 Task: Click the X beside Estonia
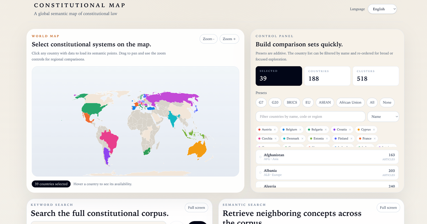327,138
